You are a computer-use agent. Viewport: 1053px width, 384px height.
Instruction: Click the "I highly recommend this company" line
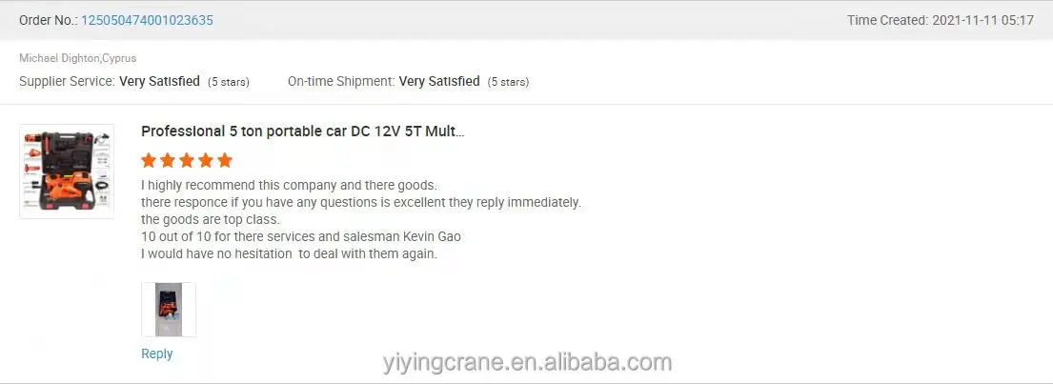[x=289, y=185]
